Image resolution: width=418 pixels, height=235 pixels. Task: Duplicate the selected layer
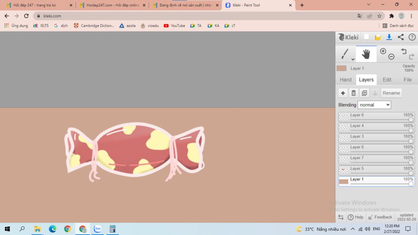tap(365, 93)
